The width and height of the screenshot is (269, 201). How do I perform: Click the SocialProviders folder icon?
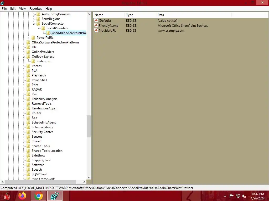[x=43, y=28]
